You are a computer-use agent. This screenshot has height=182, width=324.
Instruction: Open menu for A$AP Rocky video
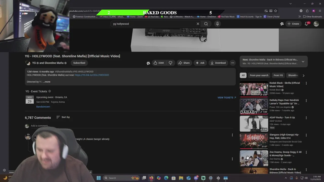[306, 118]
